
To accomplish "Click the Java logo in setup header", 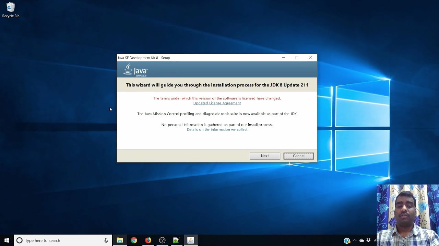I will click(x=135, y=70).
